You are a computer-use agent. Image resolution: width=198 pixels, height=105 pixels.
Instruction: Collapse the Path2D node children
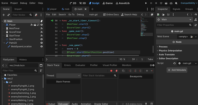click(4, 43)
